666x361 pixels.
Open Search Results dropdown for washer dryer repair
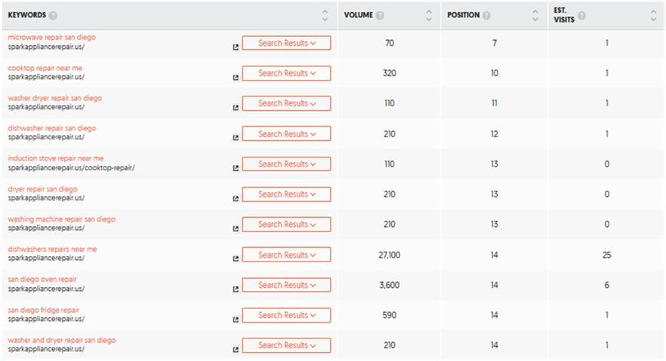286,103
